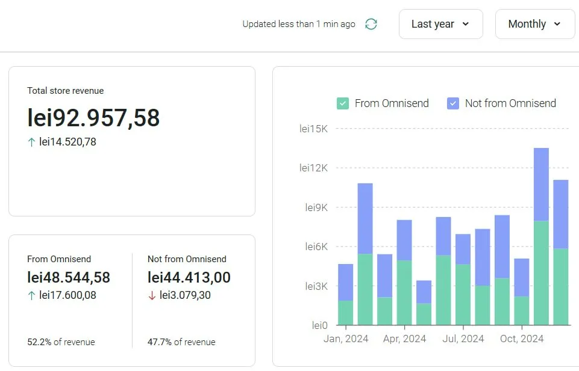Click the 47.7% of revenue text
579x371 pixels.
point(181,342)
